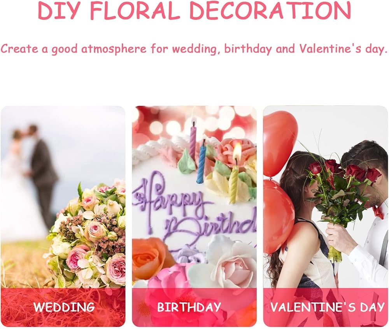Viewport: 389px width, 329px height.
Task: Click the lit yellow candle flame
Action: (x=237, y=151)
